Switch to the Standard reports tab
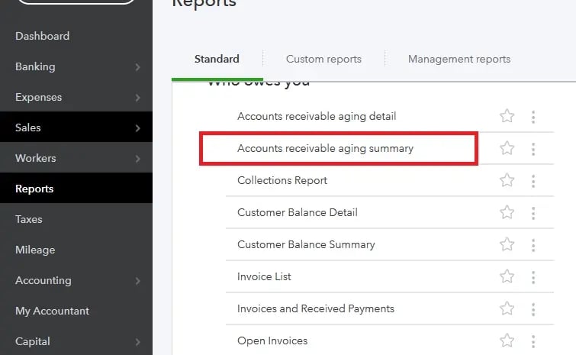 217,59
